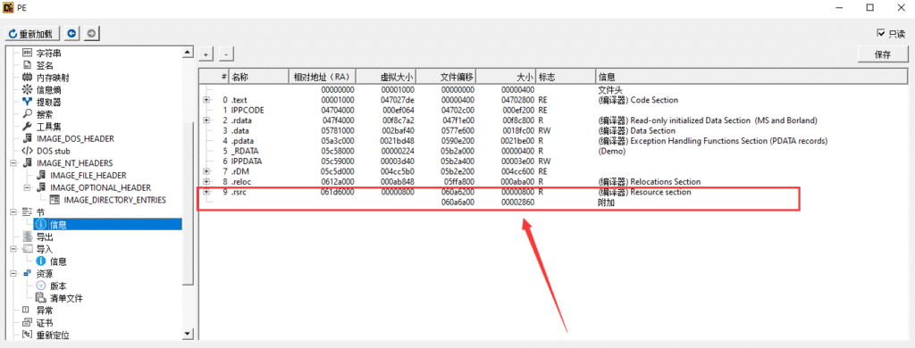Click the plus button above the section table
Viewport: 915px width, 348px height.
click(x=206, y=54)
